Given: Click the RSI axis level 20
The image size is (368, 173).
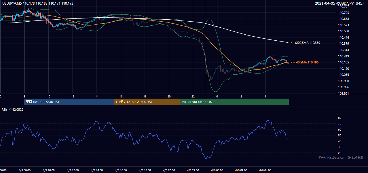Looking at the screenshot, I should coord(339,153).
